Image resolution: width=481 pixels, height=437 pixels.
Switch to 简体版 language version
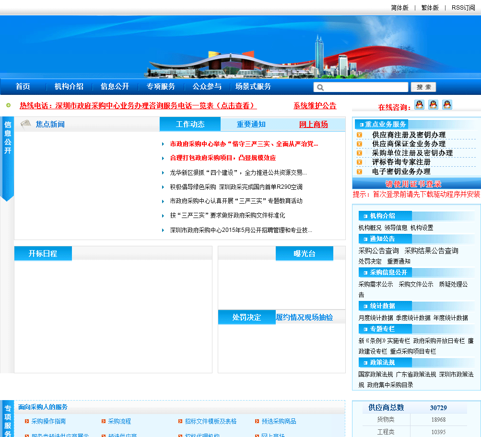399,8
